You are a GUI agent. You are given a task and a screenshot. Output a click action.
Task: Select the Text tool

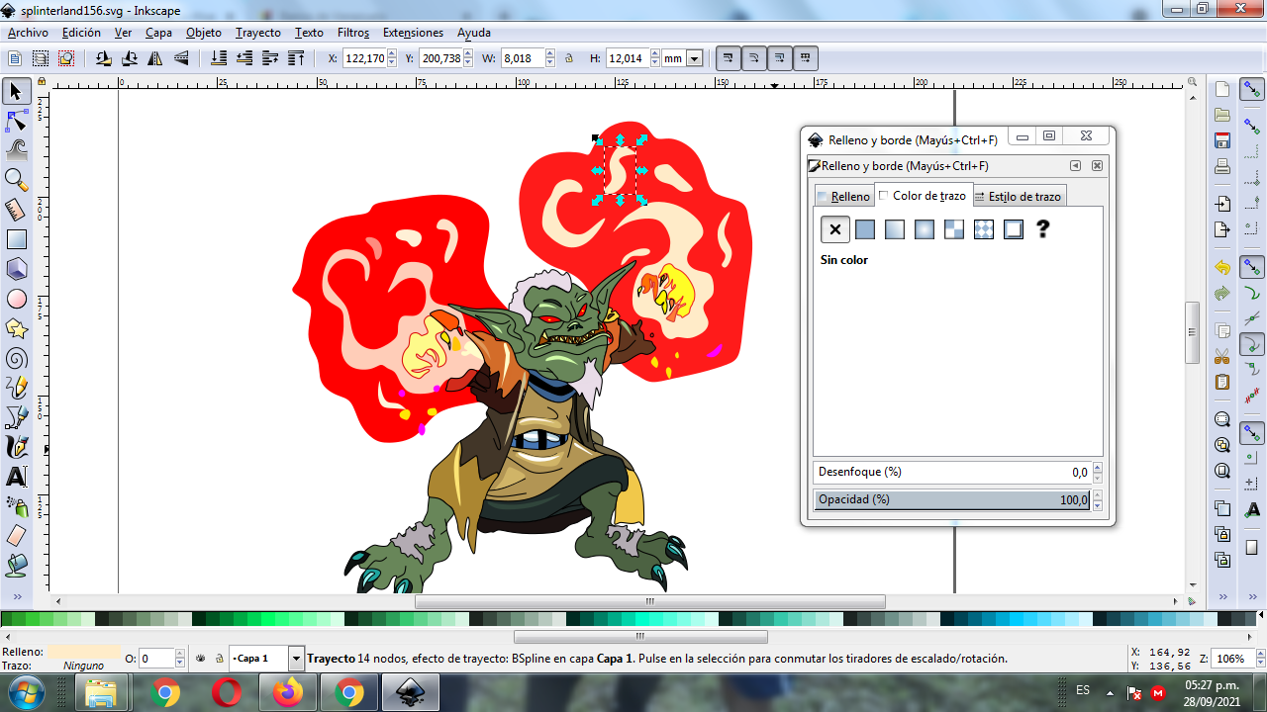pos(16,477)
